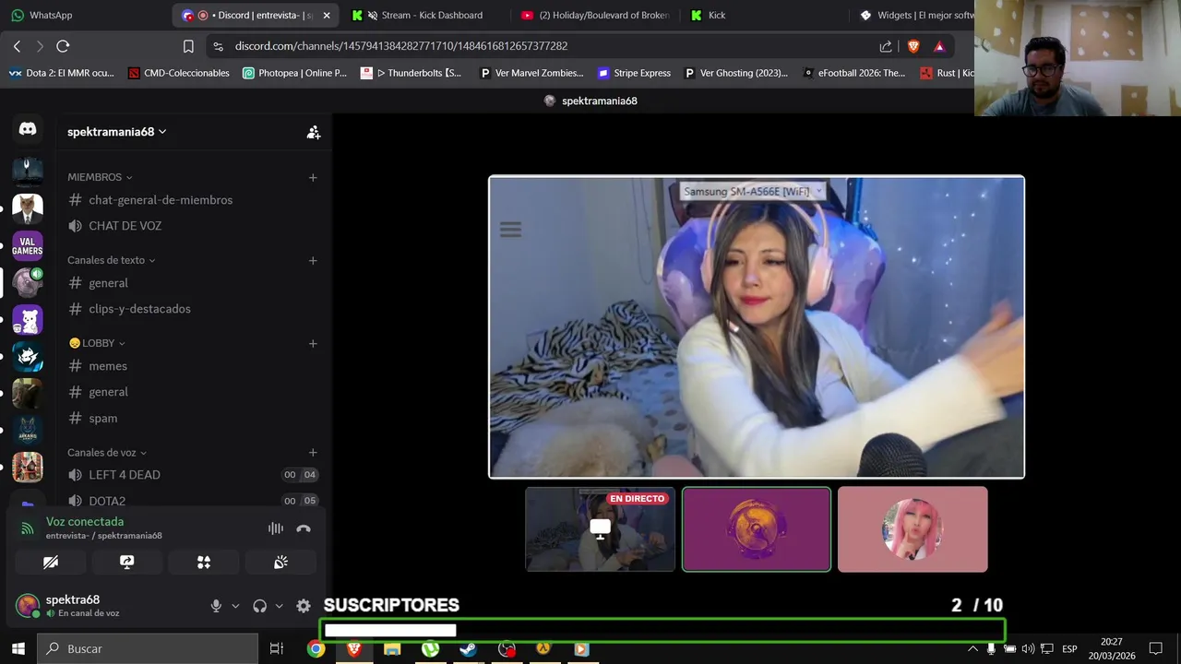Open Samsung SM-A566E camera source dropdown

point(753,191)
